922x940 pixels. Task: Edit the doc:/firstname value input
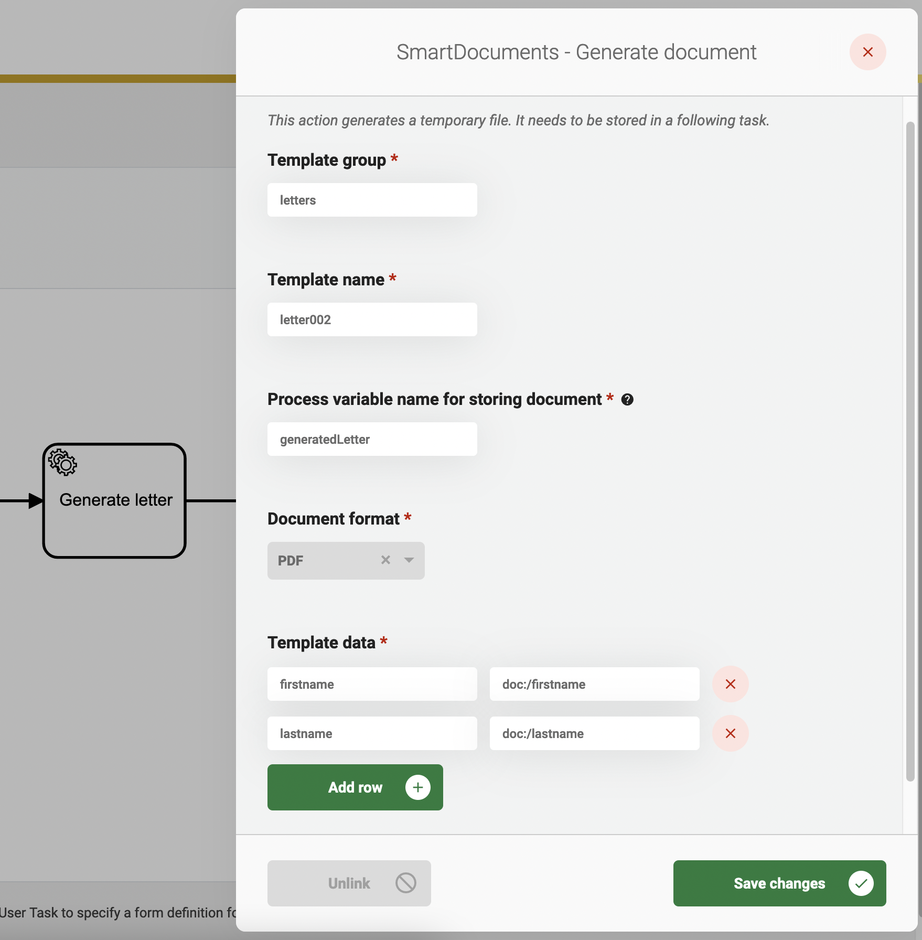coord(594,684)
